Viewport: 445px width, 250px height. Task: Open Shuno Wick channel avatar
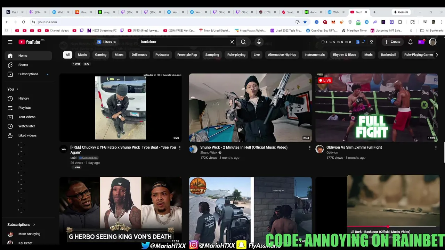193,149
